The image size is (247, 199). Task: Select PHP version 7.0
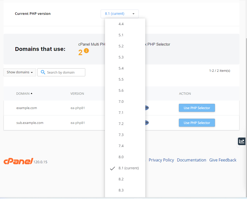pyautogui.click(x=125, y=102)
